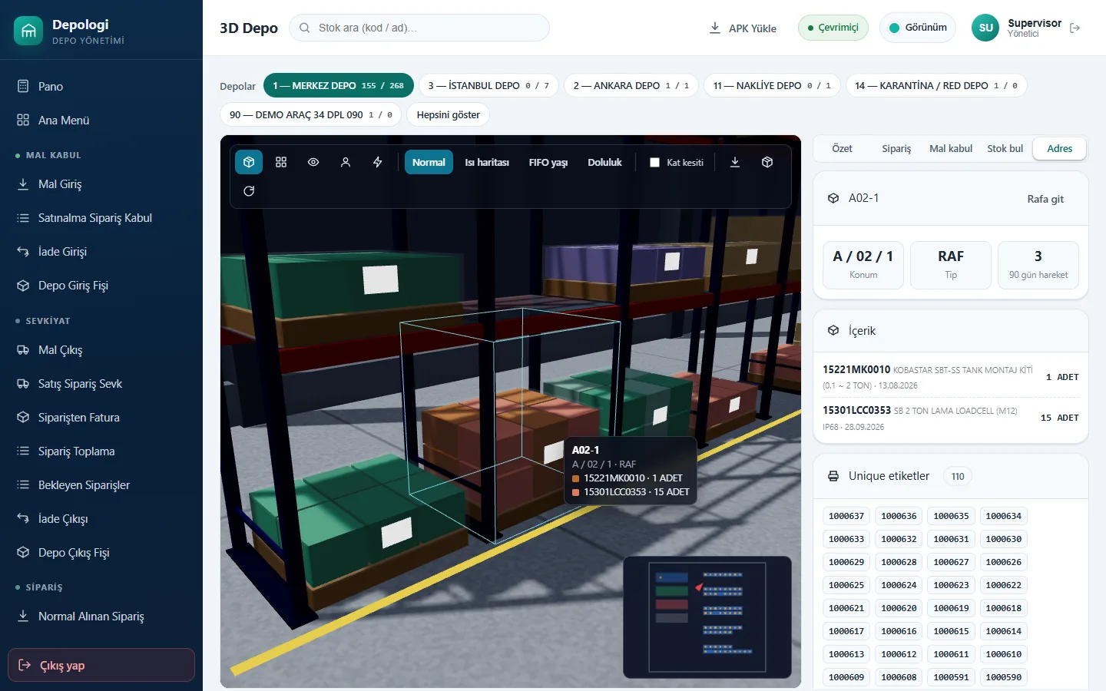The height and width of the screenshot is (691, 1106).
Task: Switch to the Stok bul tab
Action: pos(1005,148)
